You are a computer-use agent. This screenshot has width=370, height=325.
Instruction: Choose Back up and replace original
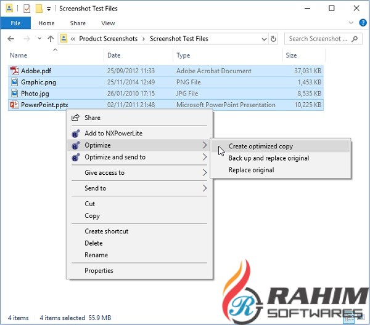tap(281, 158)
